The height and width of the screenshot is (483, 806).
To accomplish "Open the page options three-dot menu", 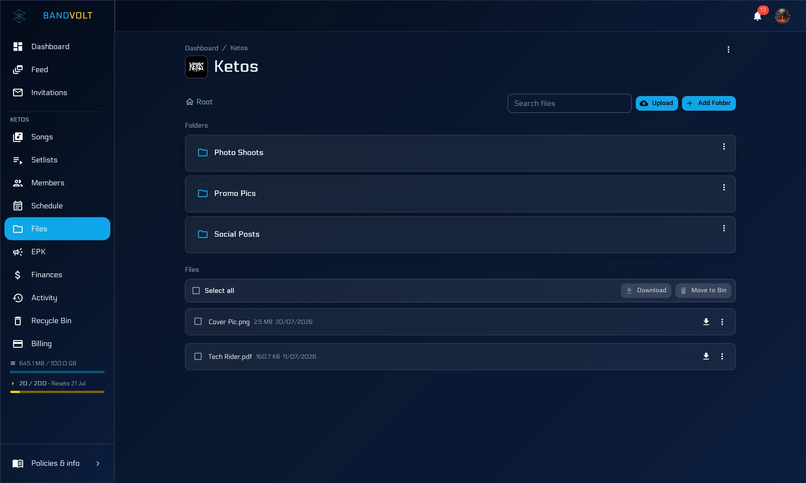I will pos(729,49).
